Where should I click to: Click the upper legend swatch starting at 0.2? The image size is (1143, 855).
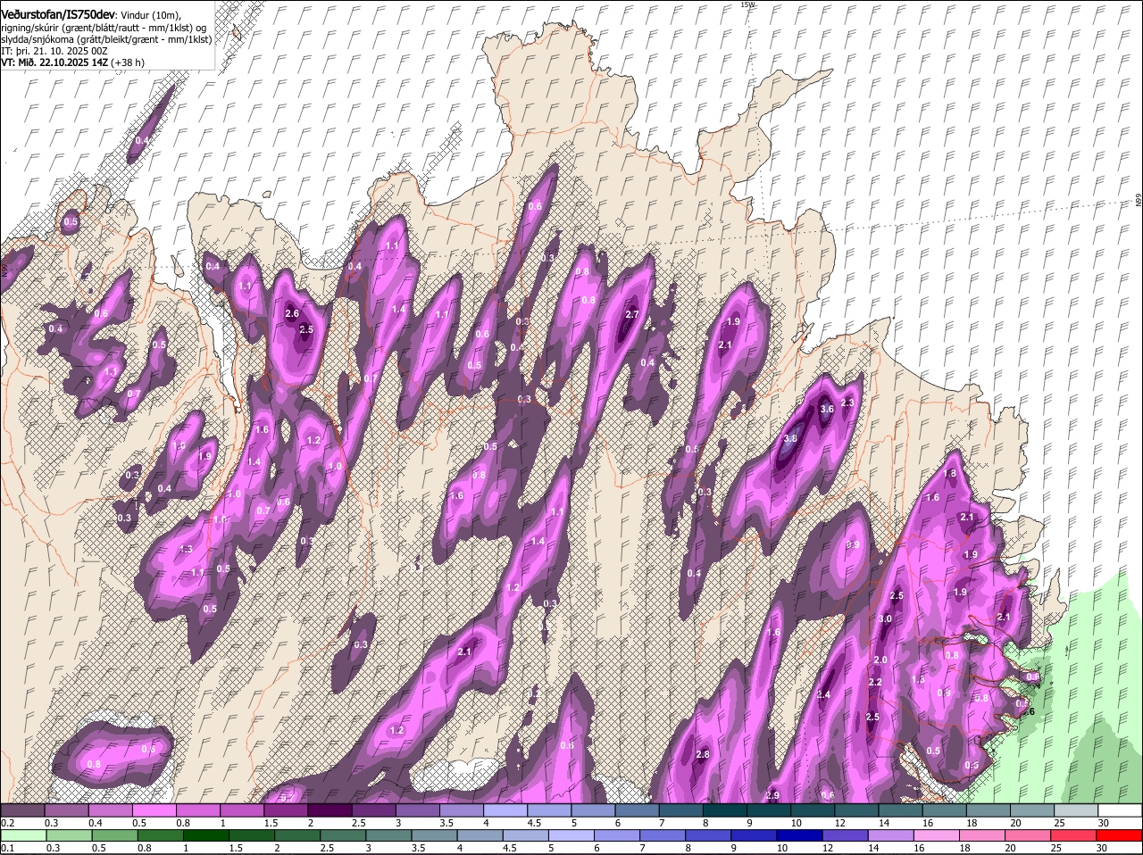click(23, 810)
